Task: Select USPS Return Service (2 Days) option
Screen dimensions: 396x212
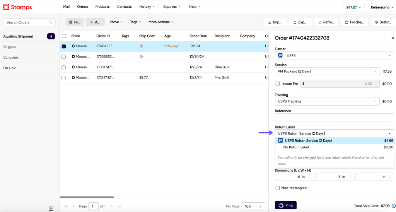Action: 335,140
